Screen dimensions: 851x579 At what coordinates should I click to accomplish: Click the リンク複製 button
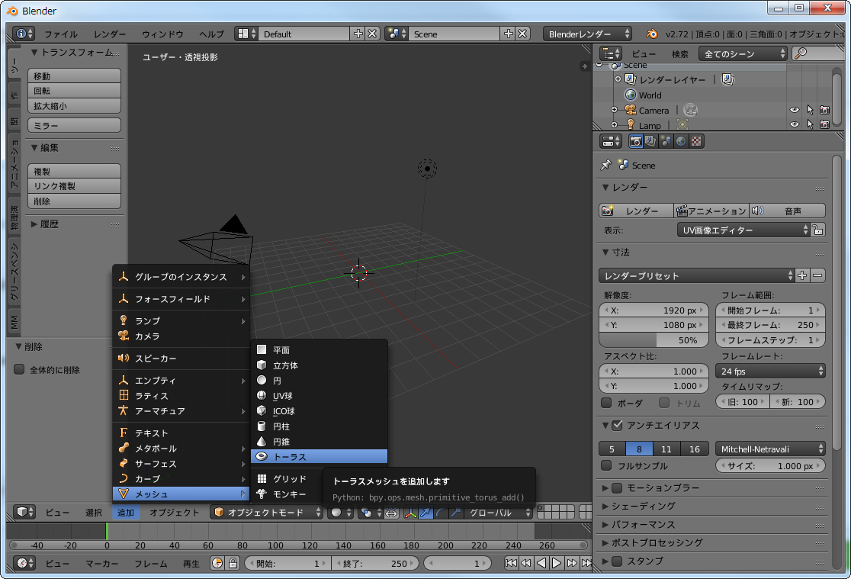click(x=75, y=186)
